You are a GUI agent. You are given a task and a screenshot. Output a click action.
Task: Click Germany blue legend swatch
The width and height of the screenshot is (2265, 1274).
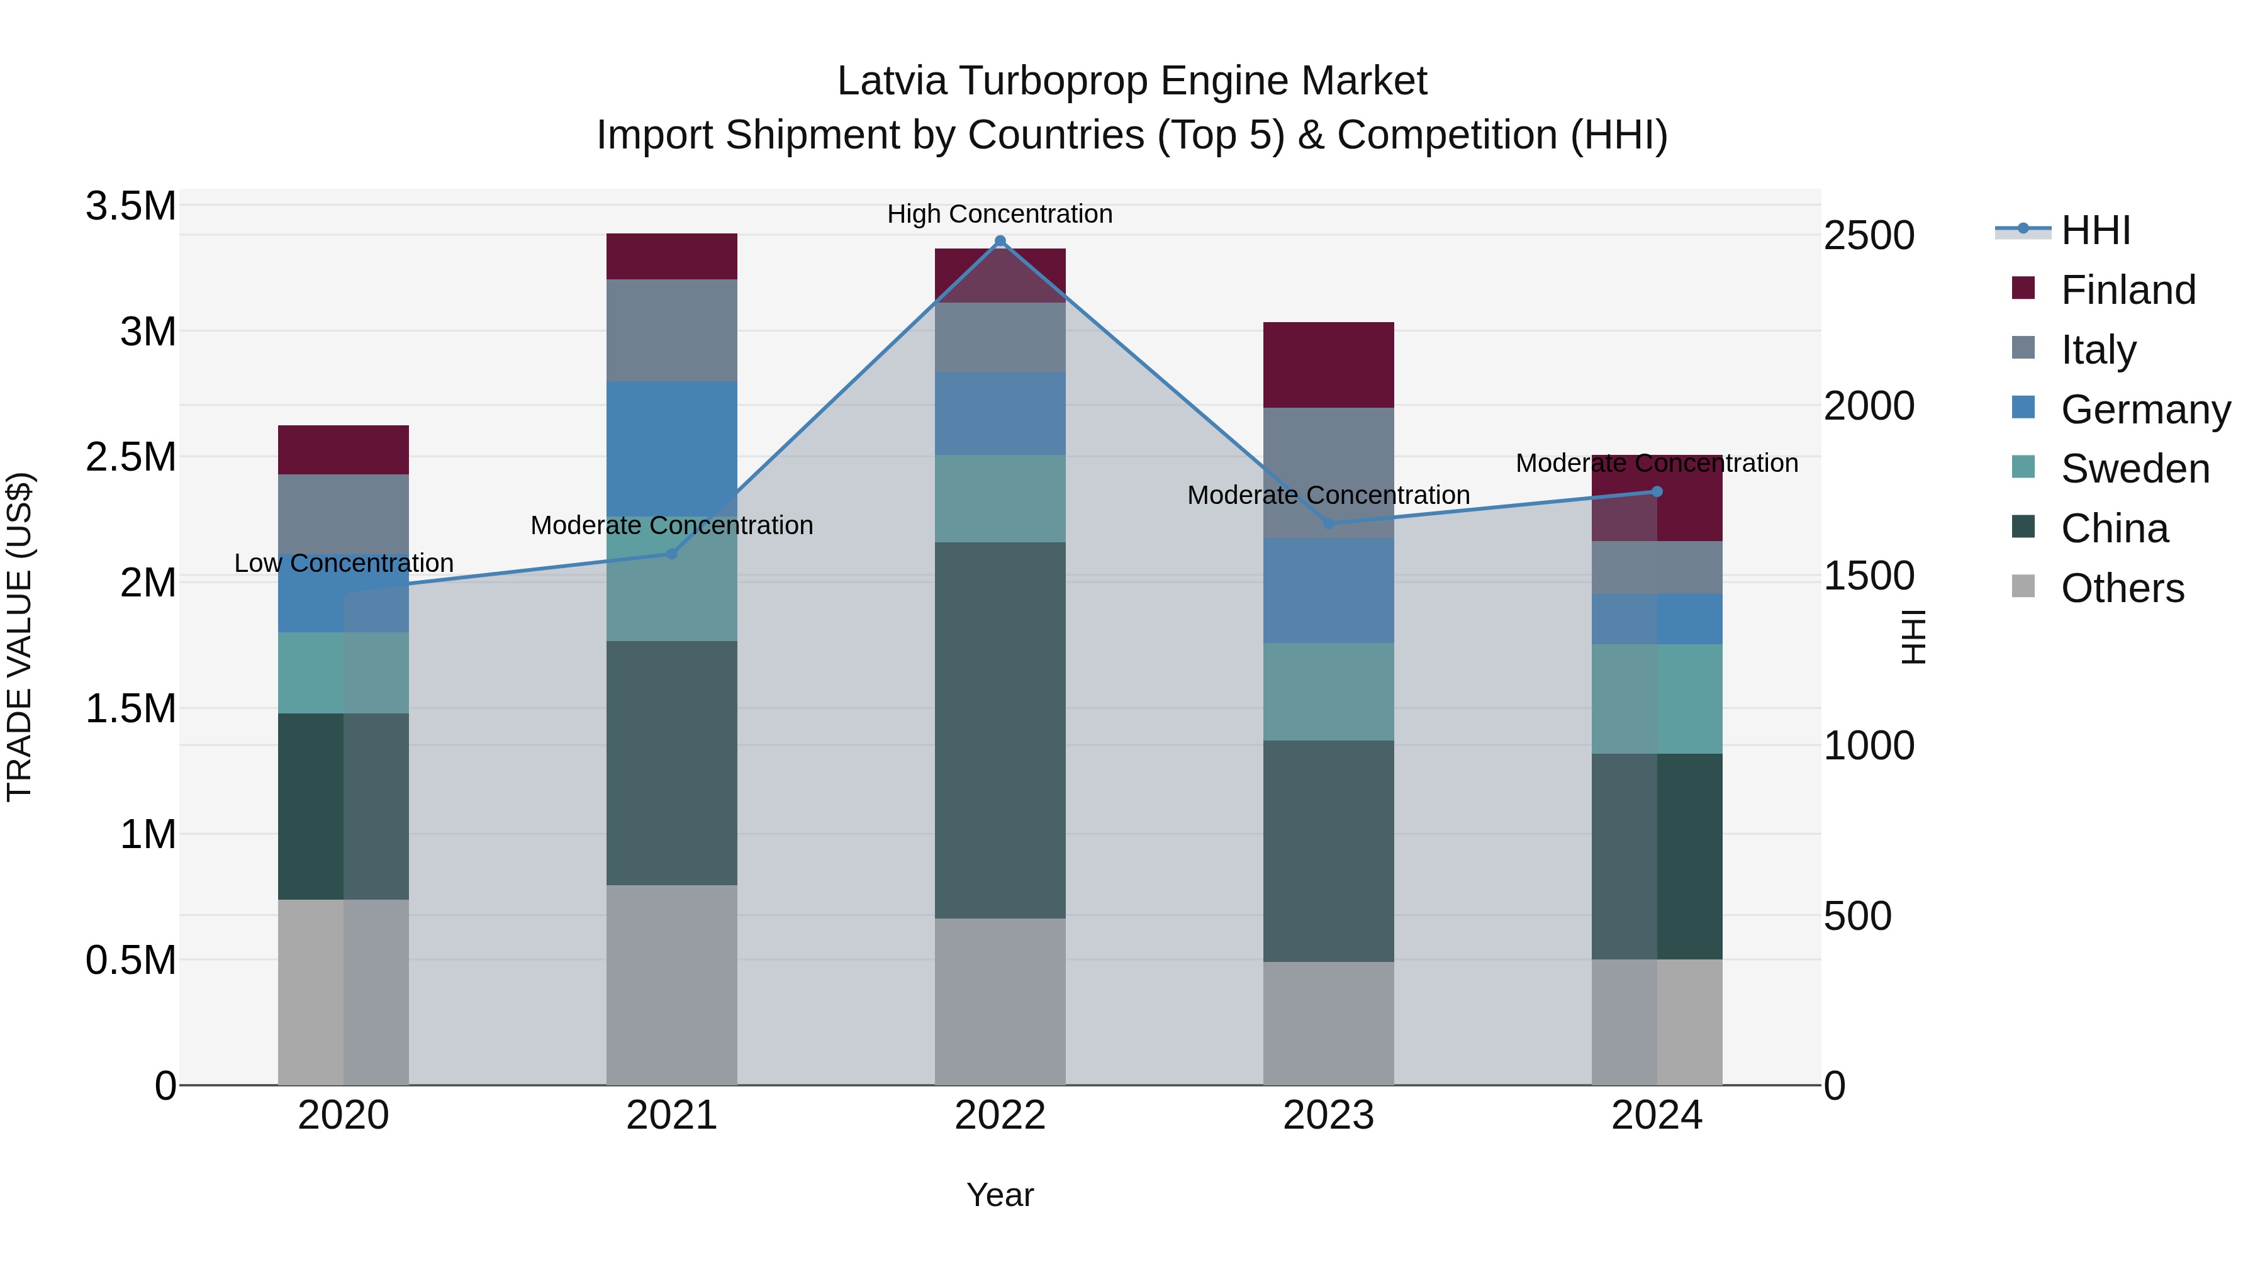coord(2023,407)
